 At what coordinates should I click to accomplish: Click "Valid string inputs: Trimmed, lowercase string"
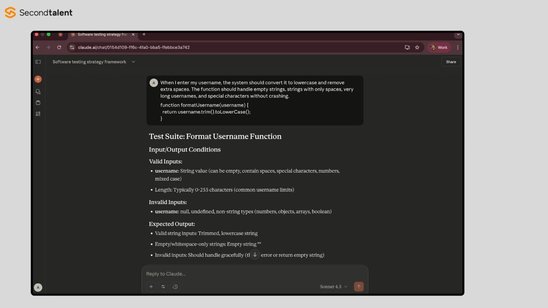click(206, 233)
